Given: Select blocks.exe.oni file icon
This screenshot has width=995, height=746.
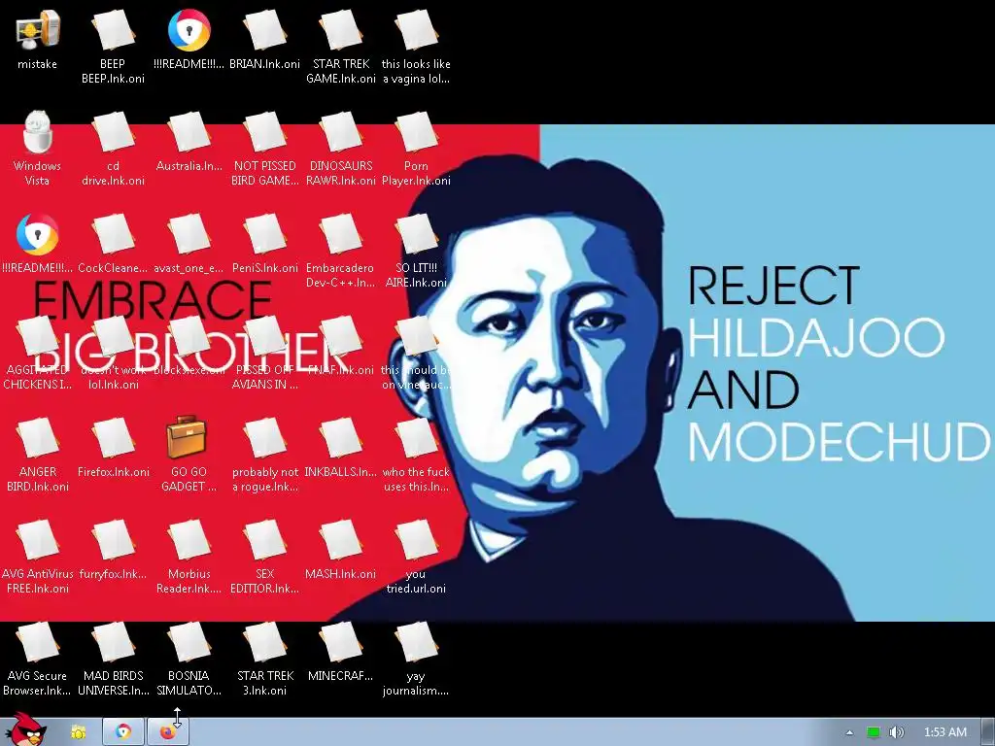Looking at the screenshot, I should [x=189, y=337].
